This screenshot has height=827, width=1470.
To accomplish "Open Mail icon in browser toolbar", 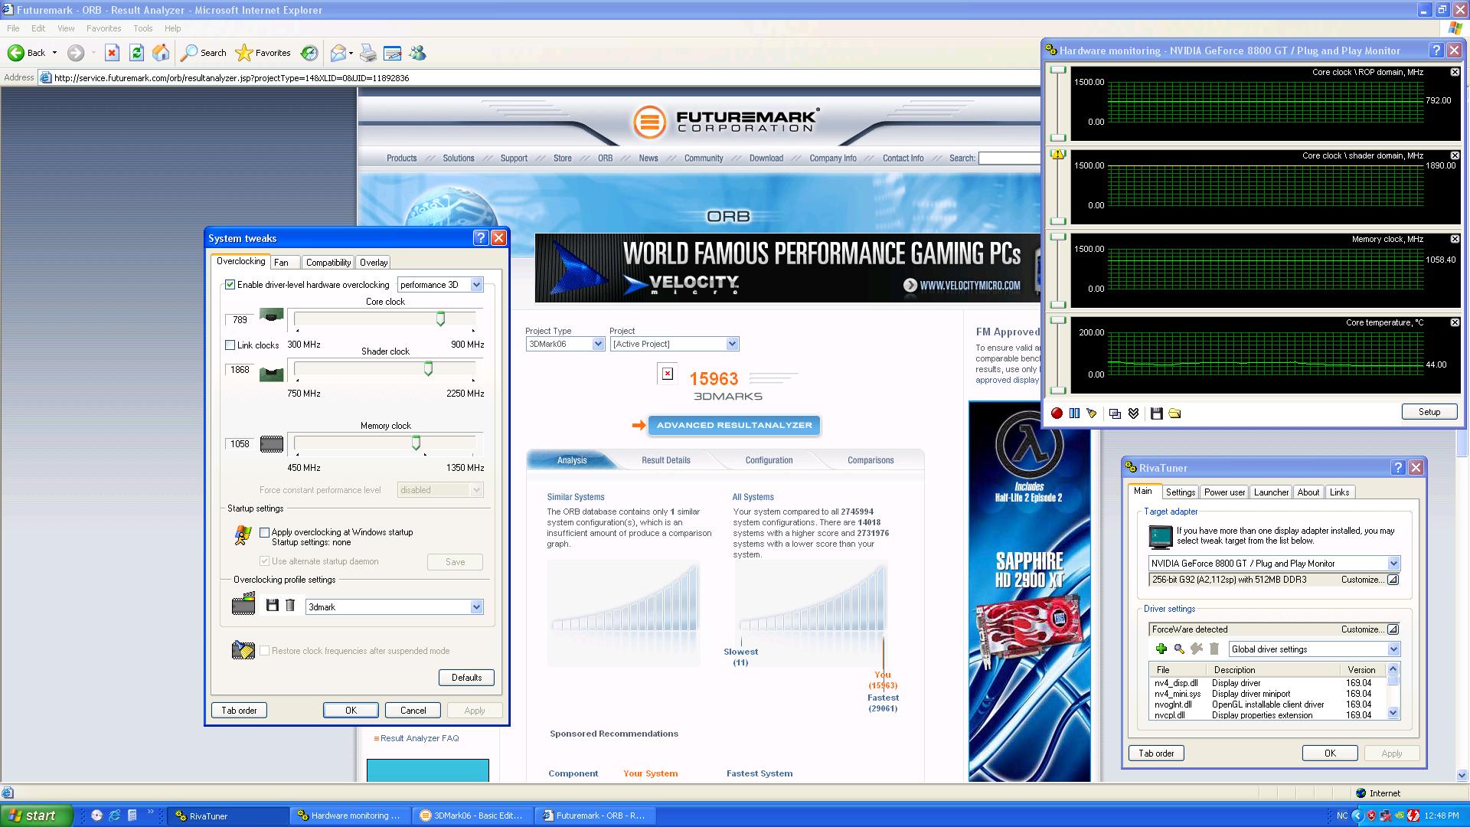I will tap(338, 53).
